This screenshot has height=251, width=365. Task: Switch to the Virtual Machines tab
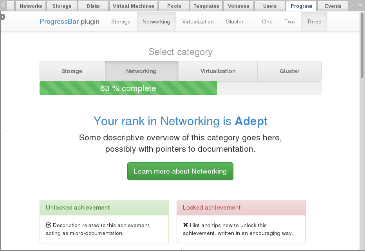(134, 6)
